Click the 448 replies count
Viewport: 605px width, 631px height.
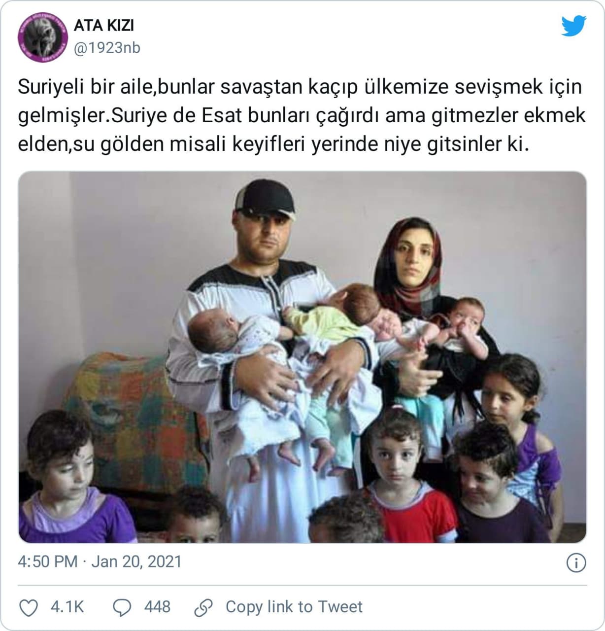point(157,607)
